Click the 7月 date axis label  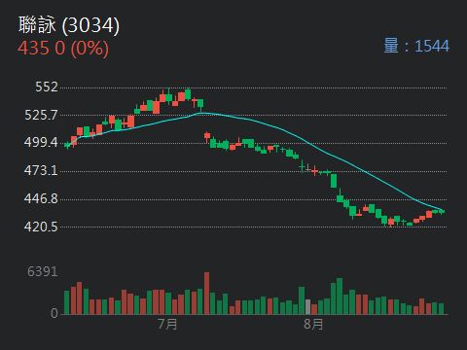pyautogui.click(x=167, y=324)
